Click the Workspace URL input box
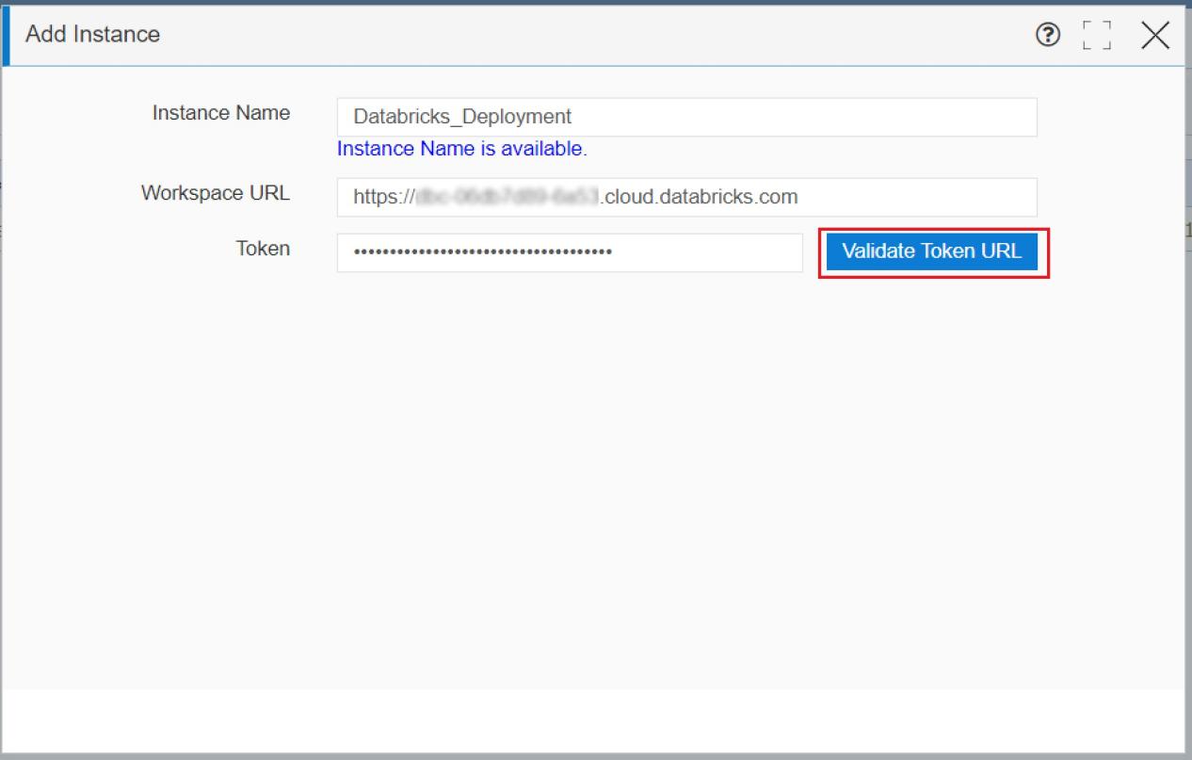Screen dimensions: 1192x760 pos(685,198)
